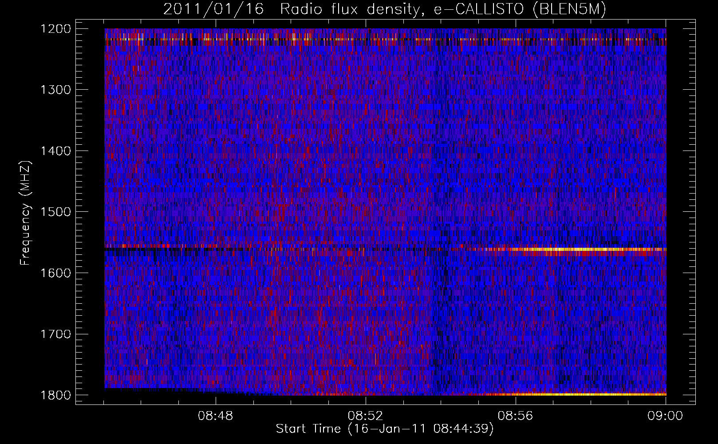Select the 1400 frequency axis label
The width and height of the screenshot is (718, 444).
click(55, 151)
